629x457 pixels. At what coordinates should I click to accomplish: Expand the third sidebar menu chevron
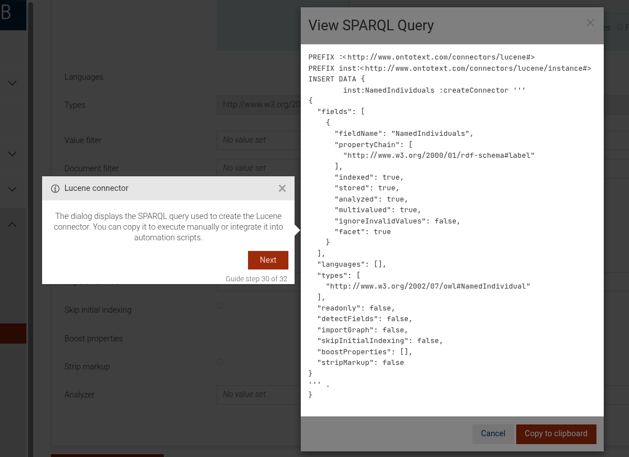click(x=12, y=189)
